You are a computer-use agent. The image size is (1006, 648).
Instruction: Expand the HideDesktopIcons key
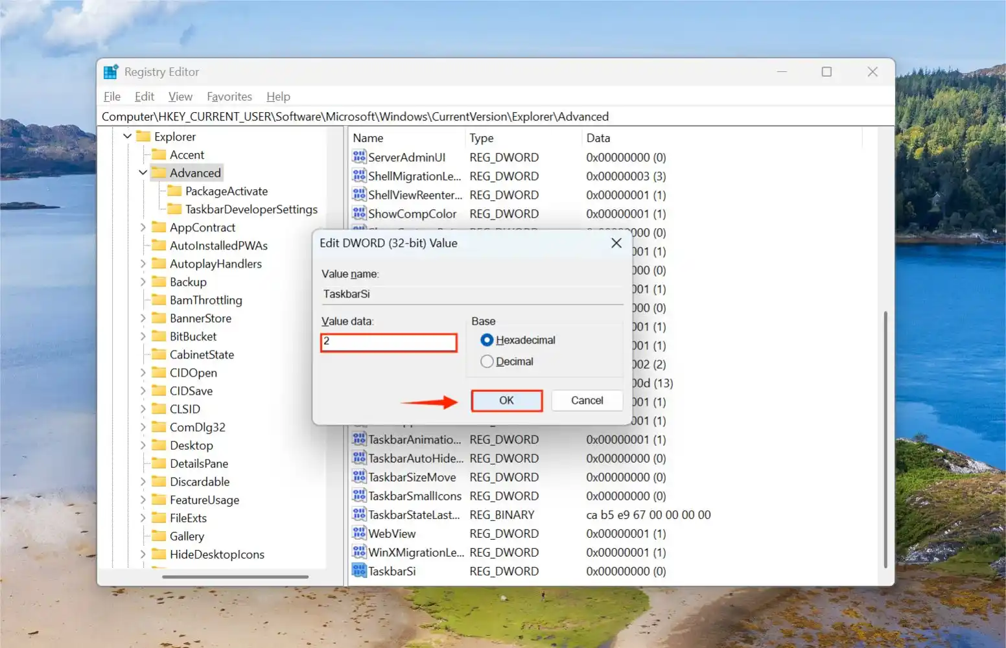[x=143, y=553]
